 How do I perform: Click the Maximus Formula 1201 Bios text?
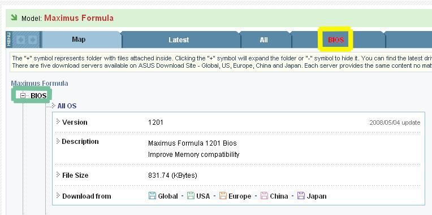click(x=192, y=143)
